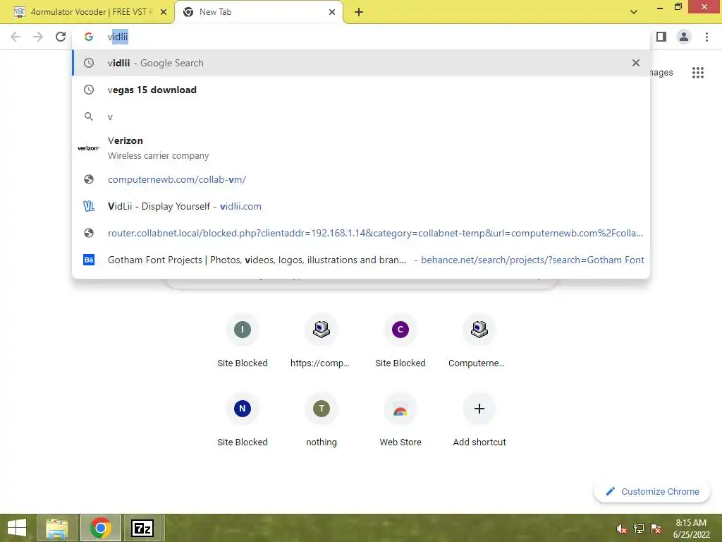The width and height of the screenshot is (722, 542).
Task: Click clock icon beside 'vegas 15 download'
Action: [x=88, y=90]
